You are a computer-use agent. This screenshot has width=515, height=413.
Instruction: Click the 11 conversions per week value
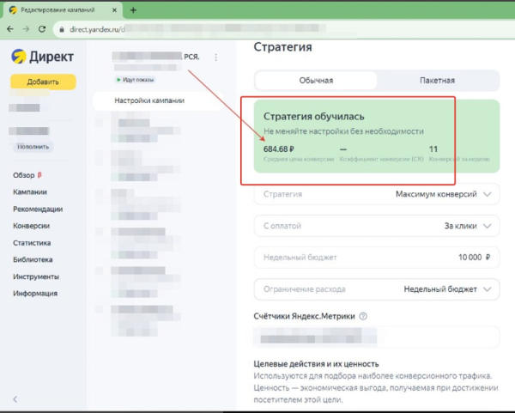coord(433,149)
